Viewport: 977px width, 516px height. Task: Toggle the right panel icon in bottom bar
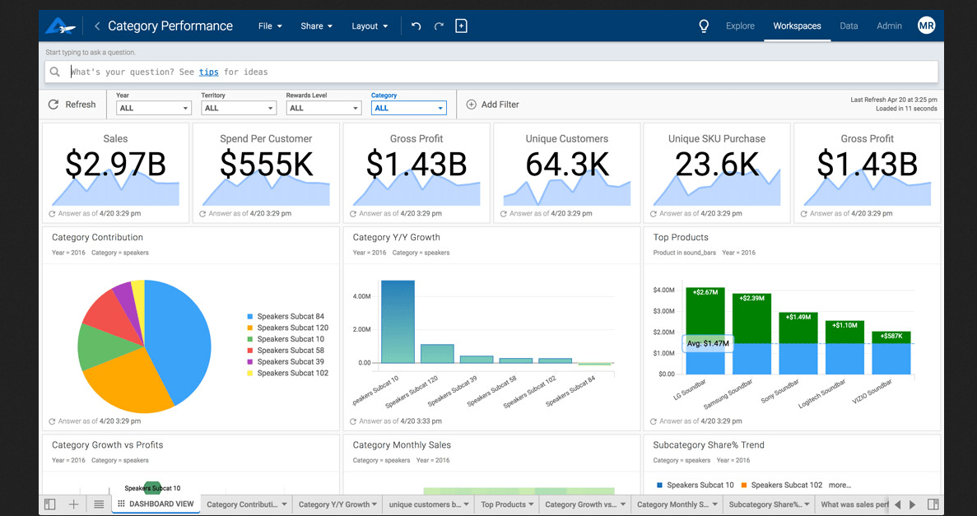click(x=933, y=504)
